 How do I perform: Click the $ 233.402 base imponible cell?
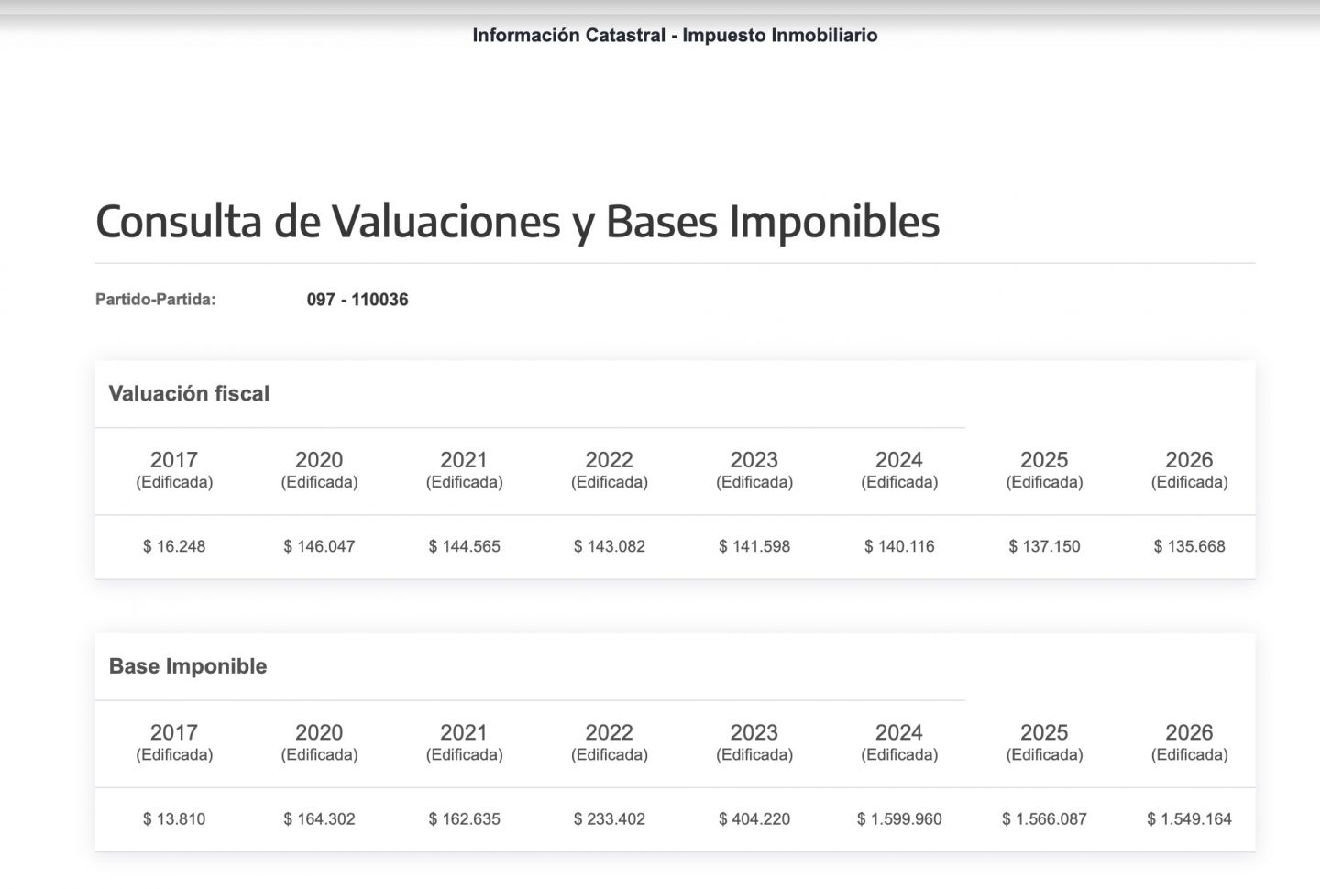click(x=610, y=819)
